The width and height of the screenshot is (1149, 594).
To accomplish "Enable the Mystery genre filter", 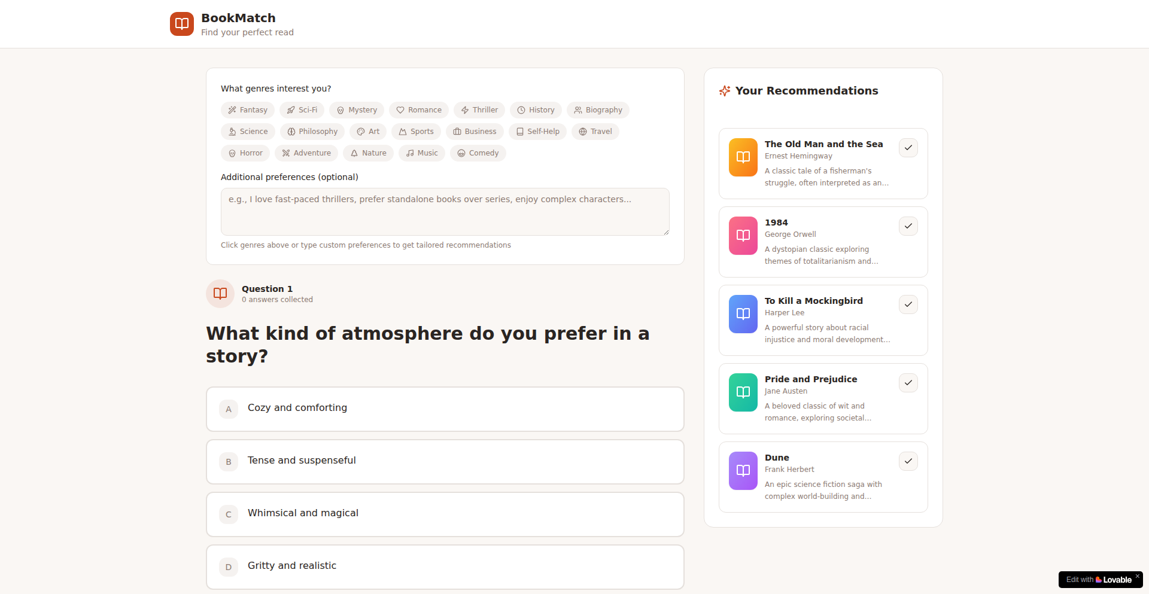I will [357, 110].
